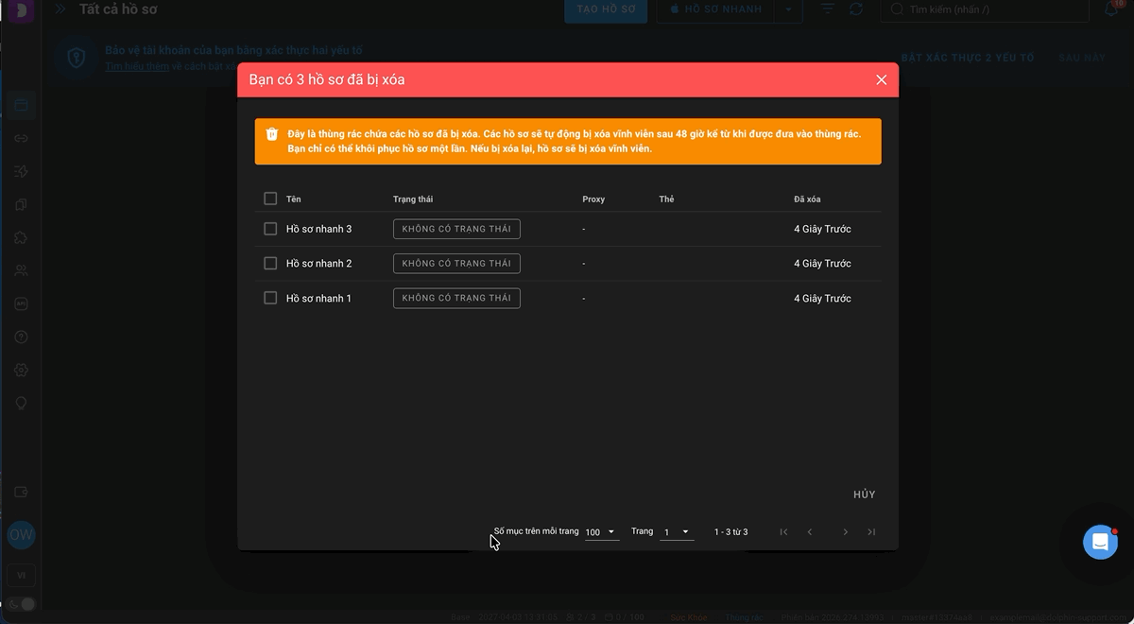Image resolution: width=1134 pixels, height=624 pixels.
Task: Sort by the Proxy column header
Action: (x=593, y=199)
